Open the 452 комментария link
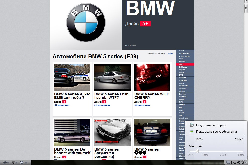 (x=61, y=105)
